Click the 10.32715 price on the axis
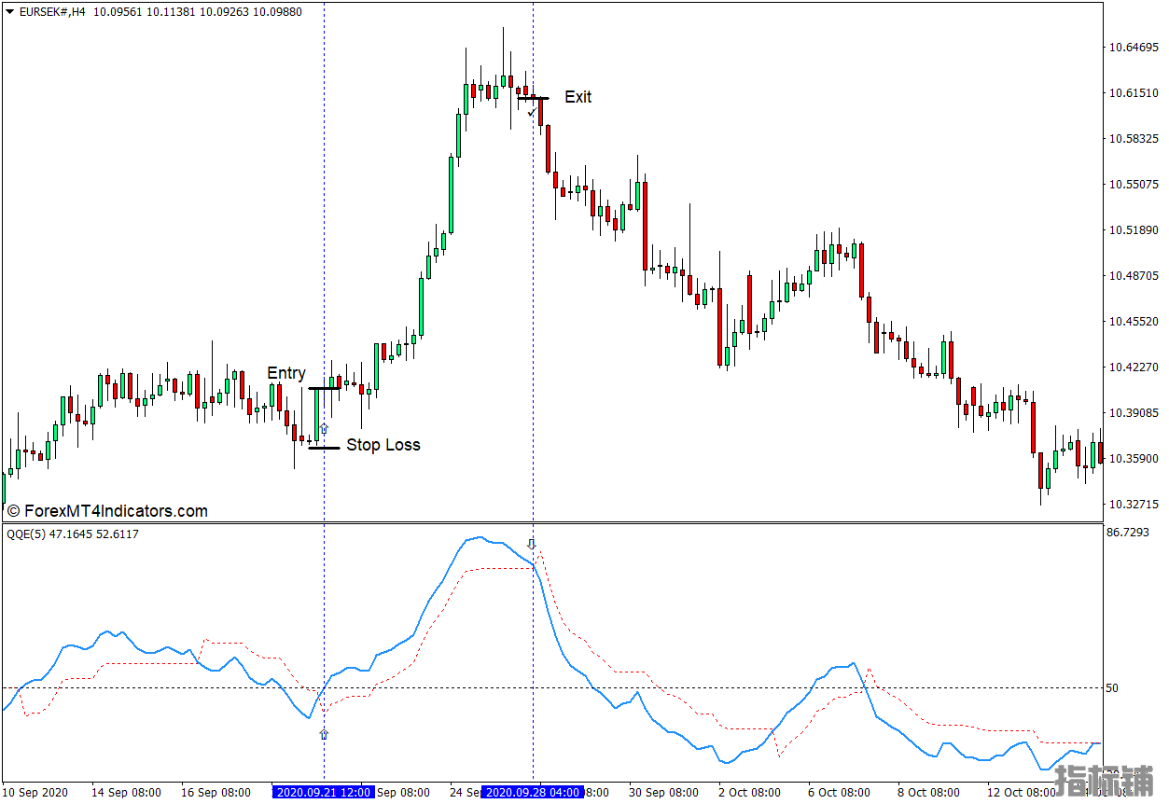This screenshot has width=1169, height=804. point(1132,504)
